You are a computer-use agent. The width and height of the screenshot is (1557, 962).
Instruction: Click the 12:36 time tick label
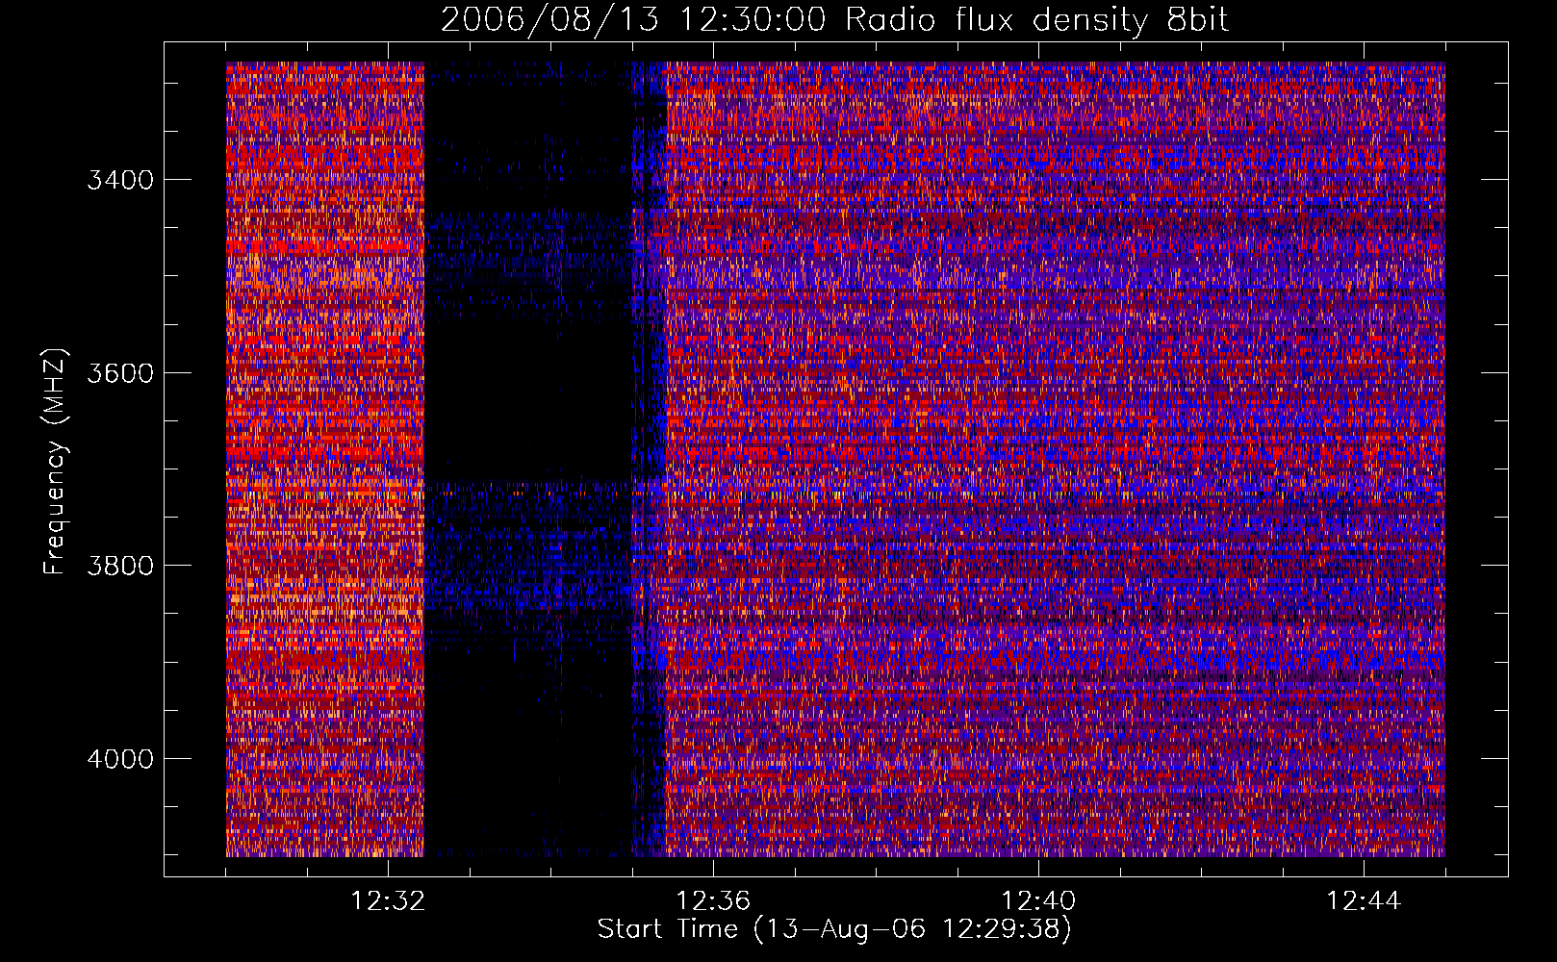point(713,901)
